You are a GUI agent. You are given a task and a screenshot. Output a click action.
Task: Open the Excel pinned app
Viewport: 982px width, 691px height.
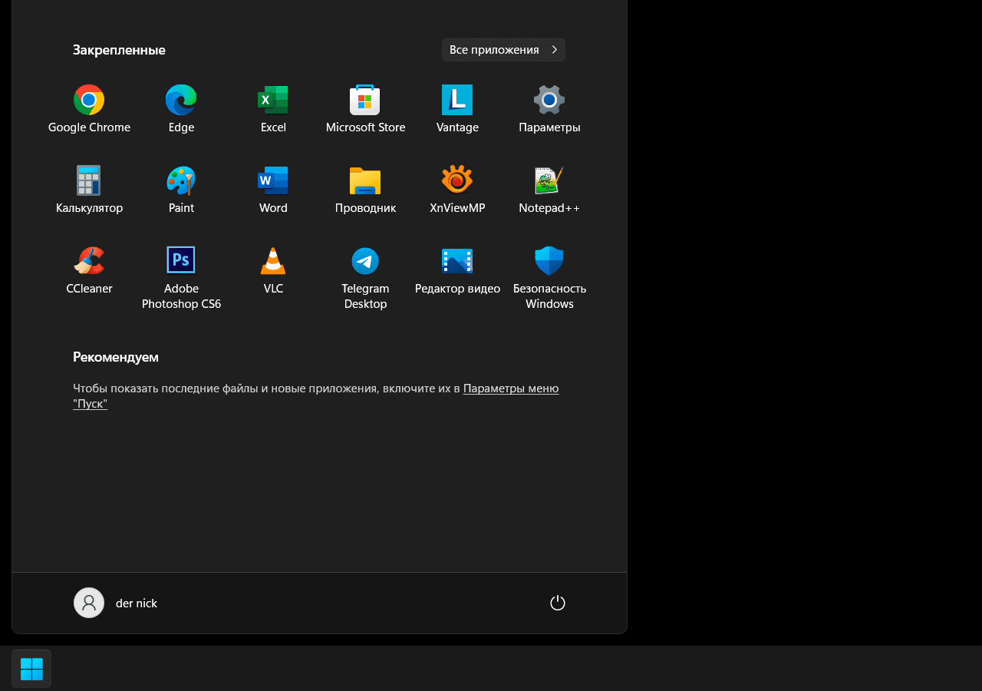point(273,110)
